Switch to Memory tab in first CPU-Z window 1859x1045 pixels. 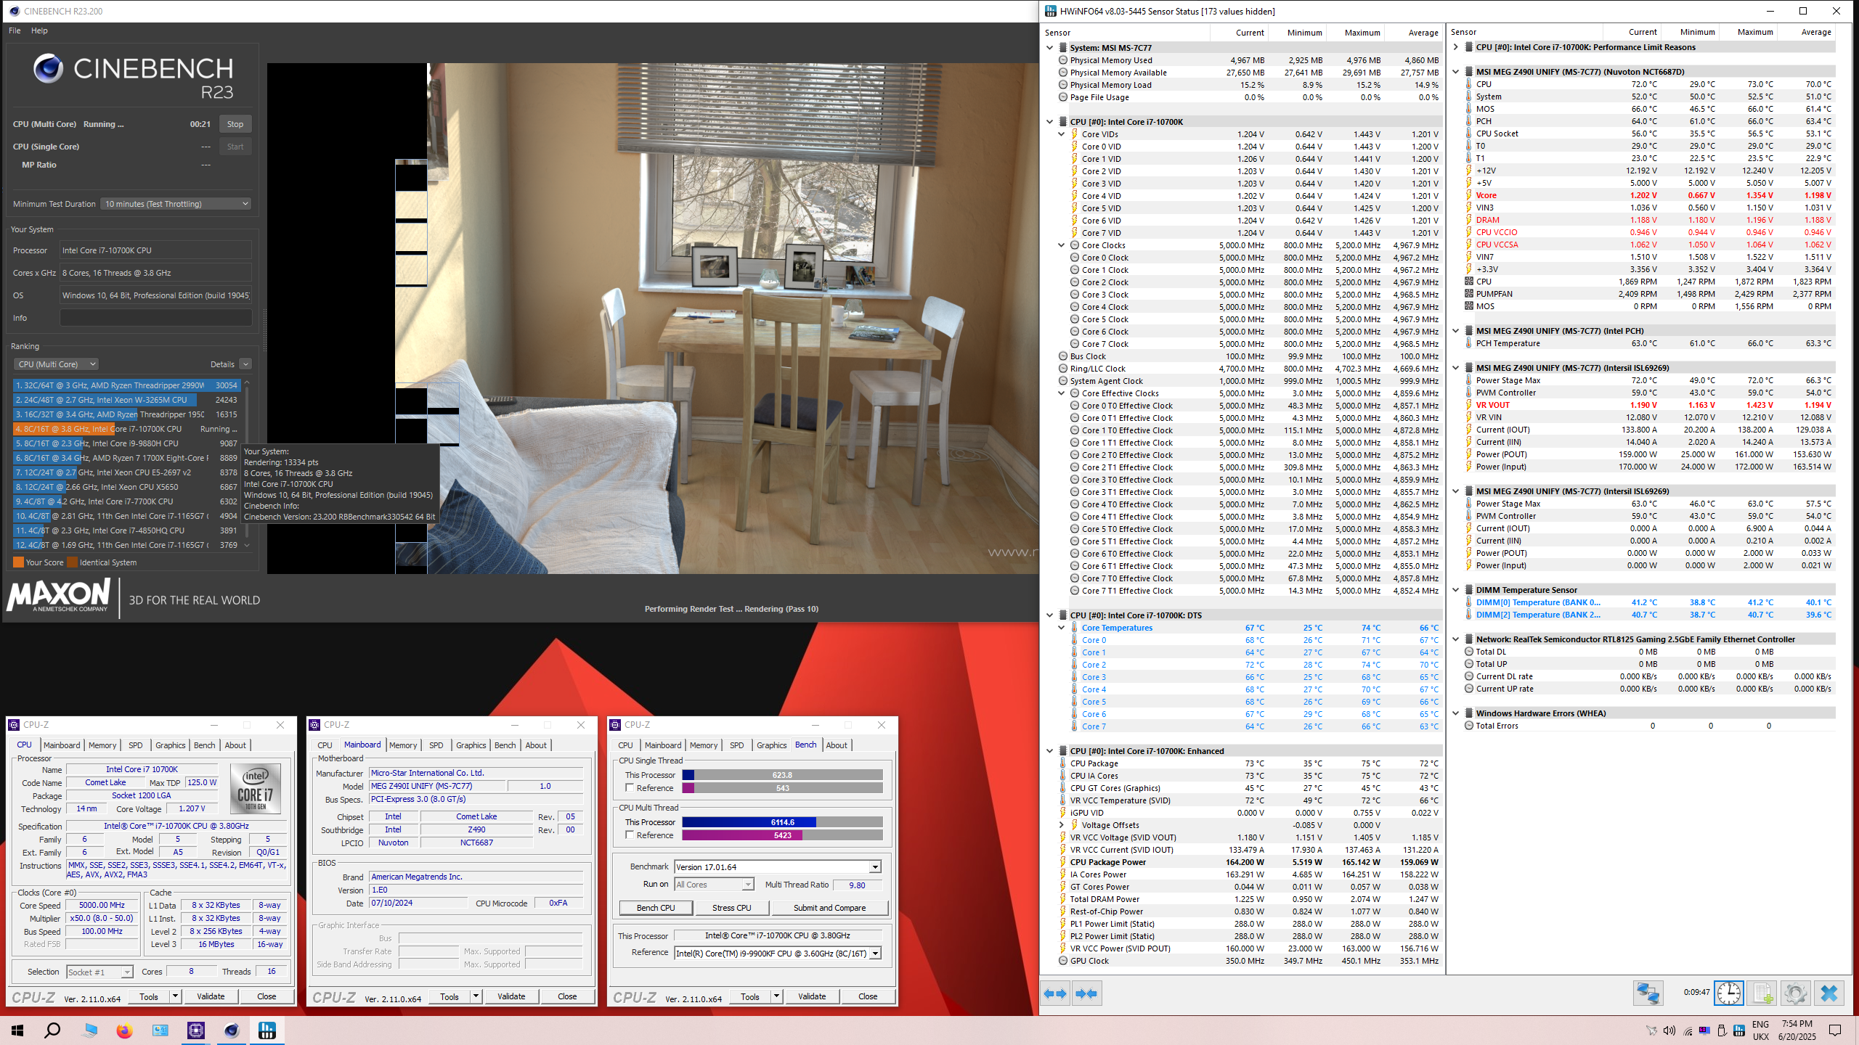102,745
